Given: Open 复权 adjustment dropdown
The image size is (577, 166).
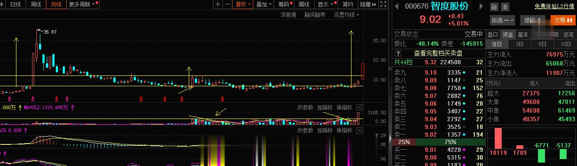Looking at the screenshot, I should [242, 4].
